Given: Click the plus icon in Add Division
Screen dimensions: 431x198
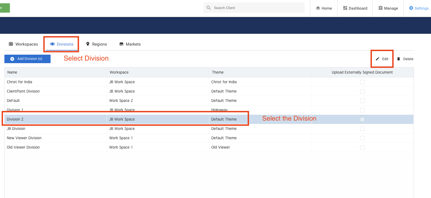Looking at the screenshot, I should pyautogui.click(x=12, y=59).
